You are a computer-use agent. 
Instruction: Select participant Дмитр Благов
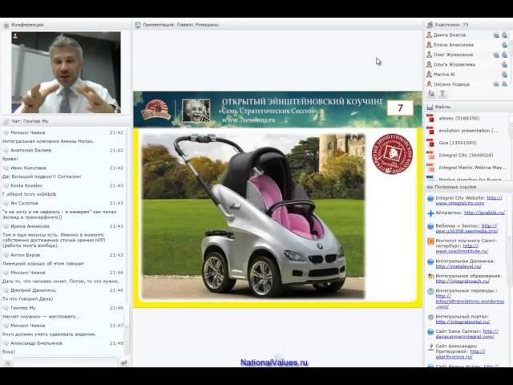[x=449, y=35]
